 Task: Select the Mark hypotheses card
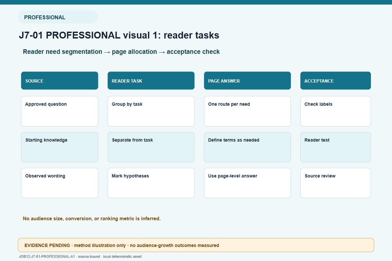tap(151, 183)
